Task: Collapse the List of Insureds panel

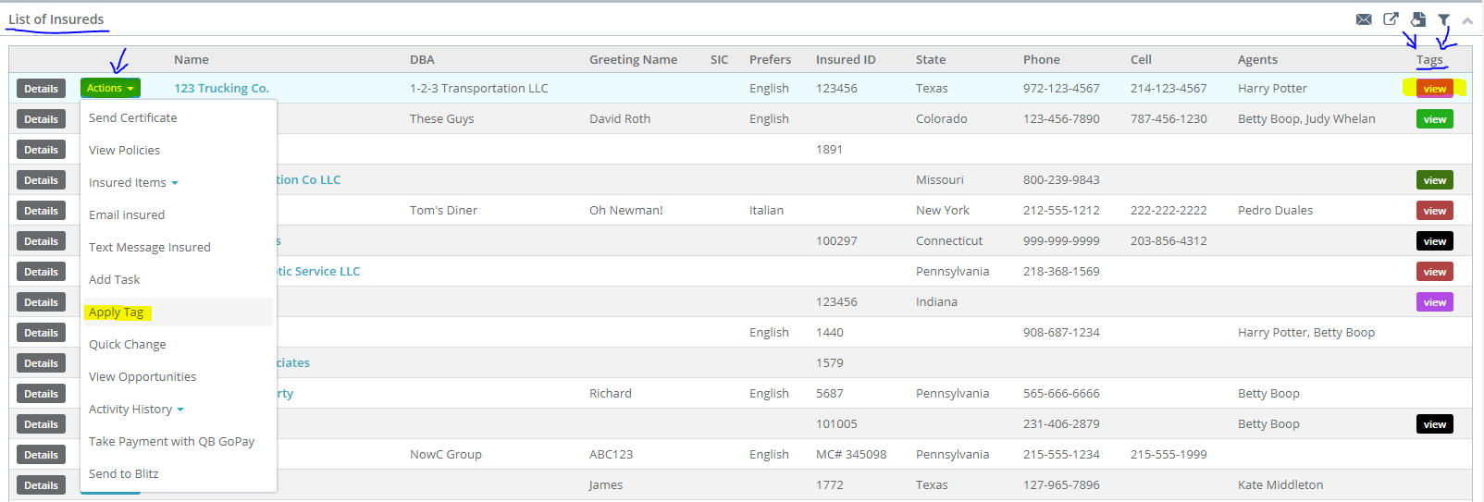Action: pos(1467,19)
